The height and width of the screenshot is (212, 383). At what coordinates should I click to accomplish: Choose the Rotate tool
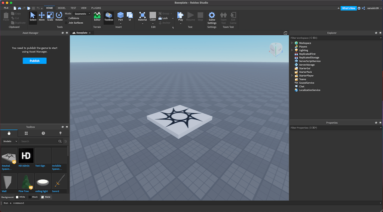click(x=59, y=16)
